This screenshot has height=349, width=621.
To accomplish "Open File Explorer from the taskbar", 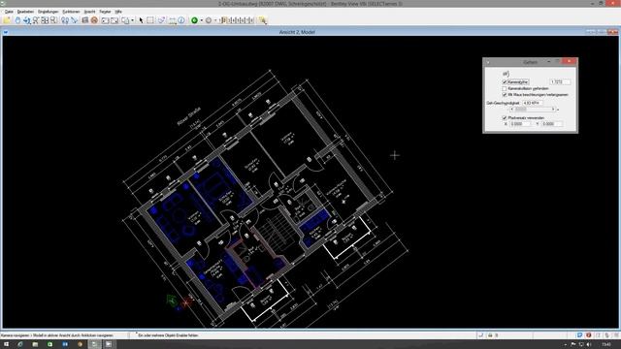I will click(35, 344).
